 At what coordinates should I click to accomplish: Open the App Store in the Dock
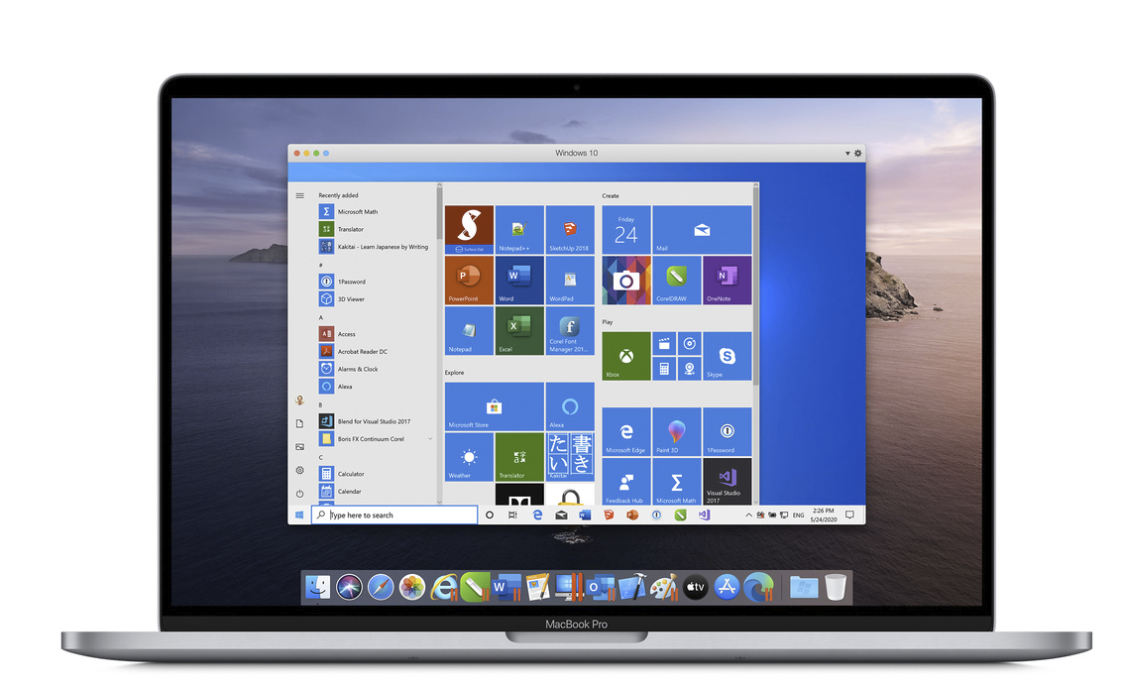click(x=727, y=587)
